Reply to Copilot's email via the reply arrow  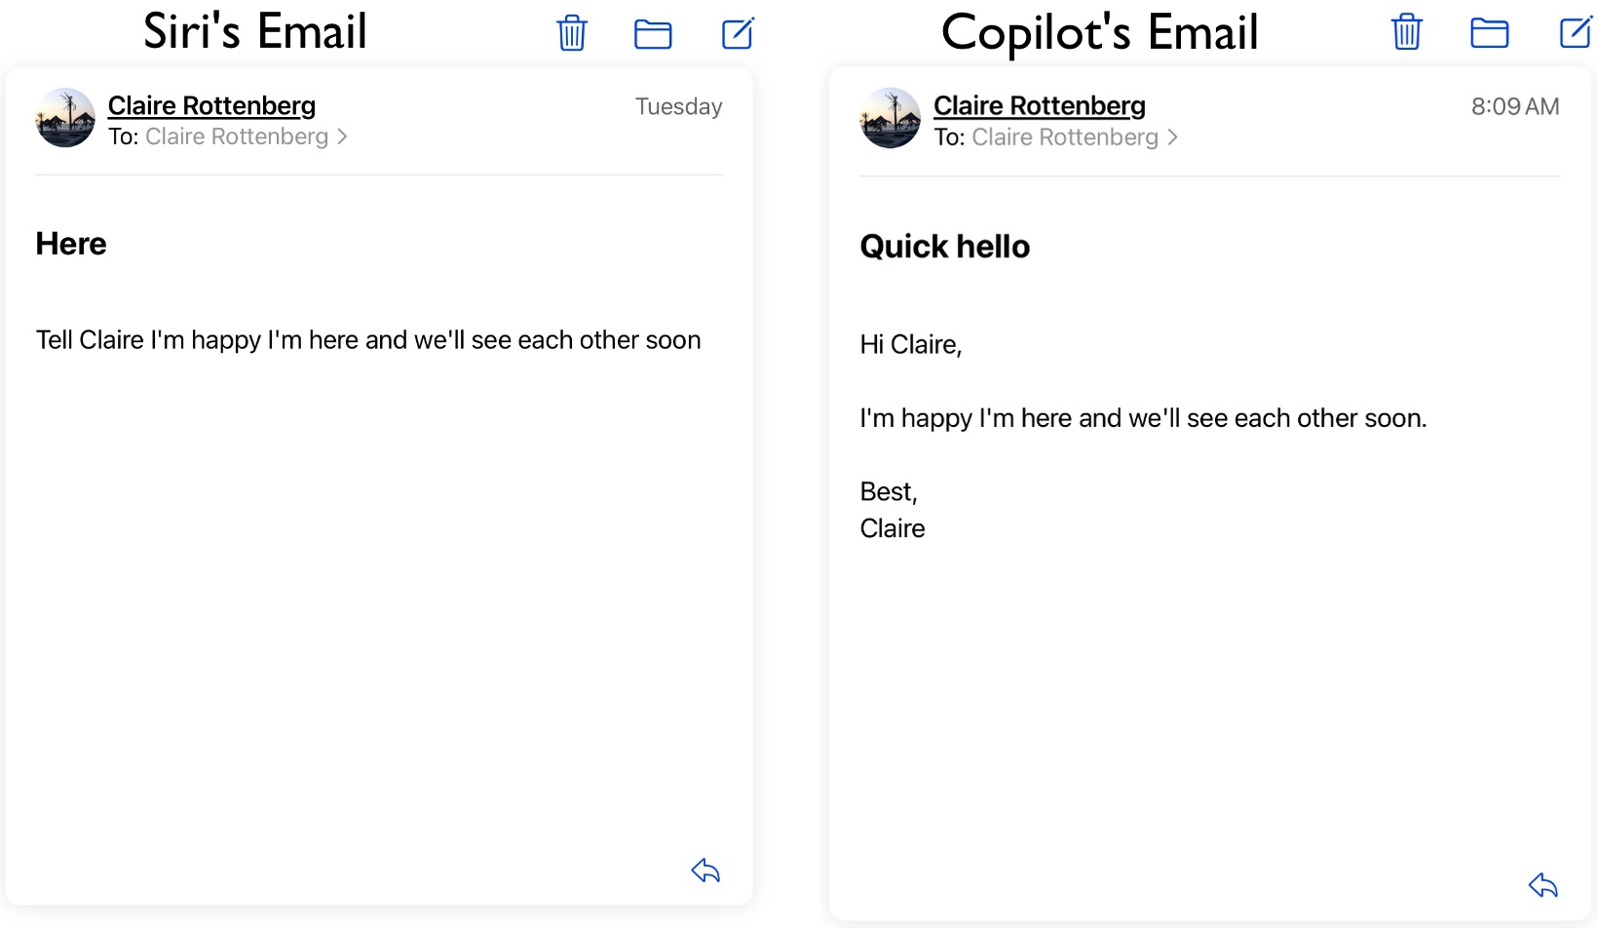pyautogui.click(x=1542, y=885)
